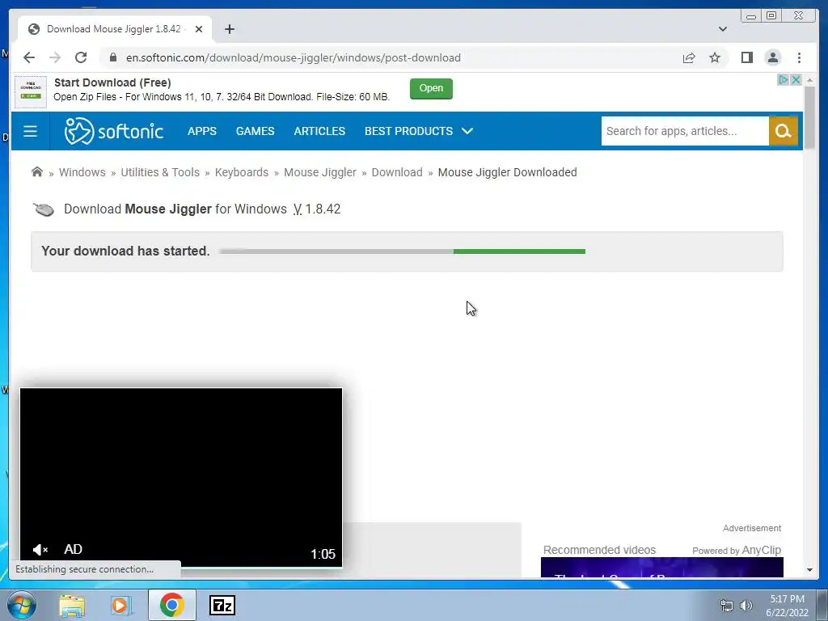Close the Download Mouse Jiggler tab
This screenshot has height=621, width=828.
click(x=199, y=29)
